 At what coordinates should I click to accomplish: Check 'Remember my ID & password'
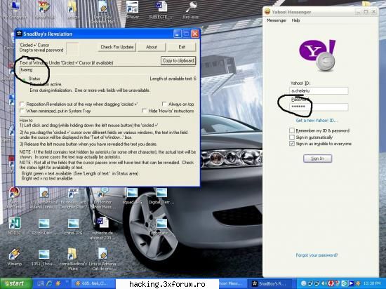292,130
